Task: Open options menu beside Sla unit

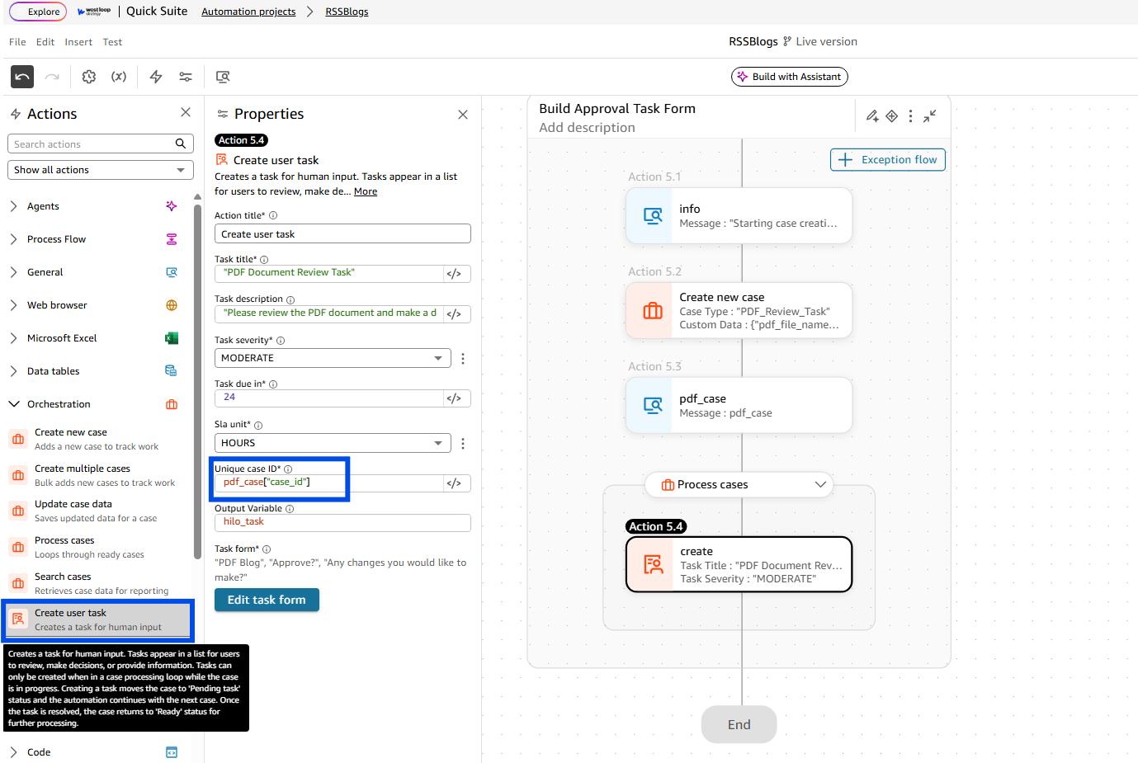Action: coord(463,444)
